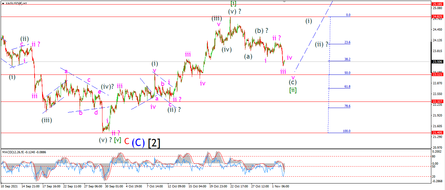Image resolution: width=445 pixels, height=190 pixels.
Task: Select the blue dashed projection trendline
Action: click(x=314, y=36)
